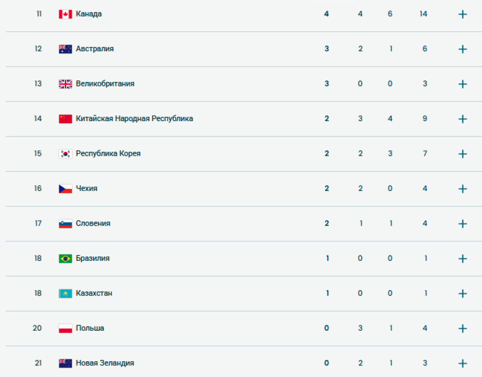Expand the Новая Зеландия row
Image resolution: width=482 pixels, height=377 pixels.
click(x=461, y=362)
